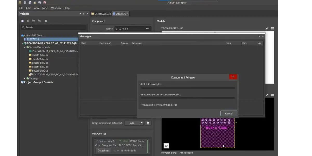Image resolution: width=312 pixels, height=156 pixels.
Task: Close the Messages panel
Action: (263, 37)
